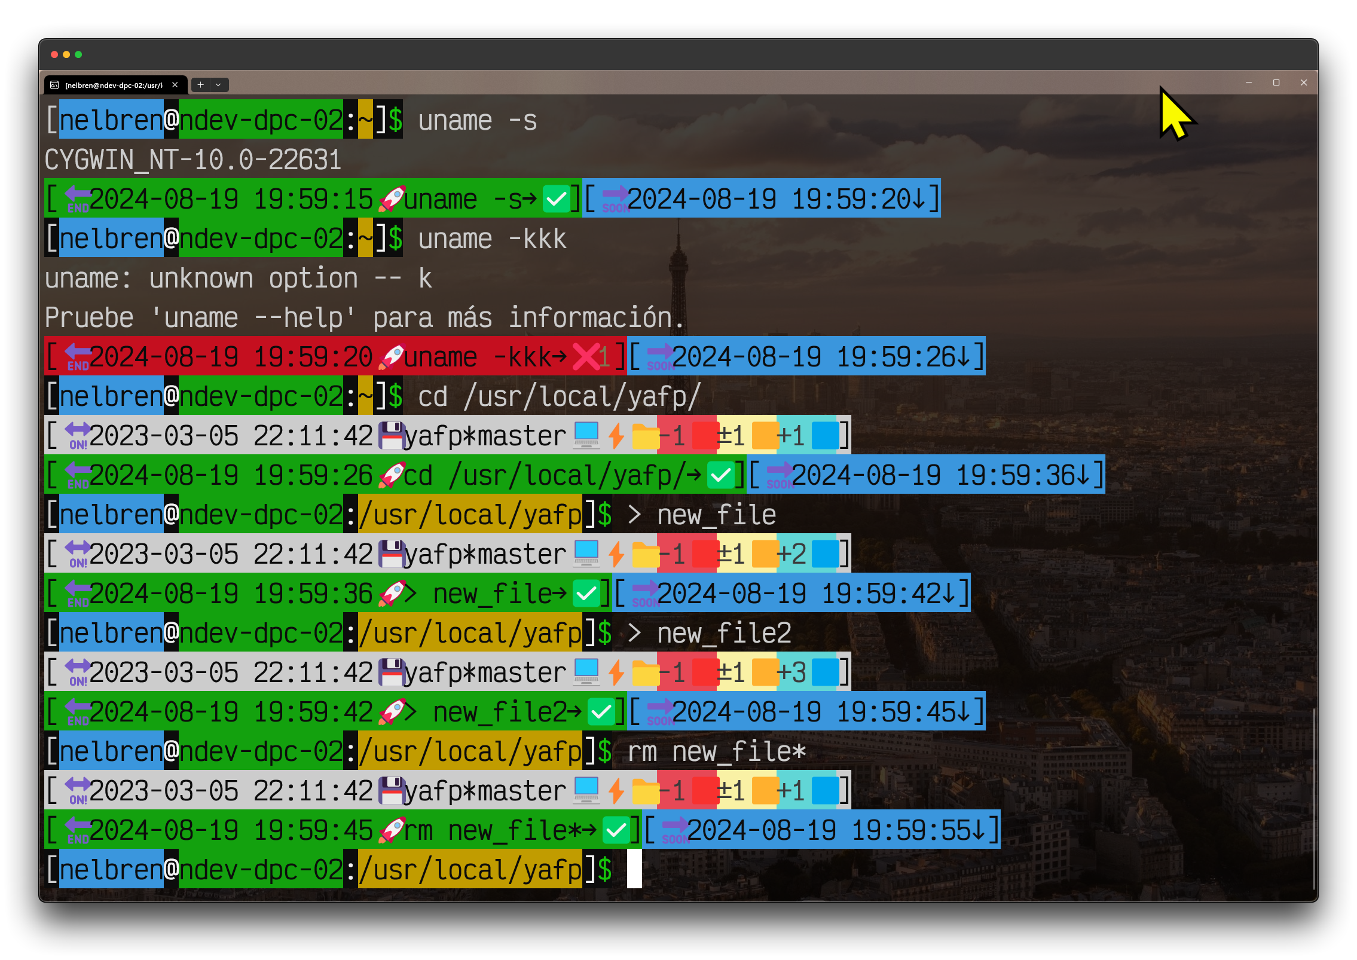Screen dimensions: 1357x960
Task: Minimize the terminal window
Action: (x=1249, y=82)
